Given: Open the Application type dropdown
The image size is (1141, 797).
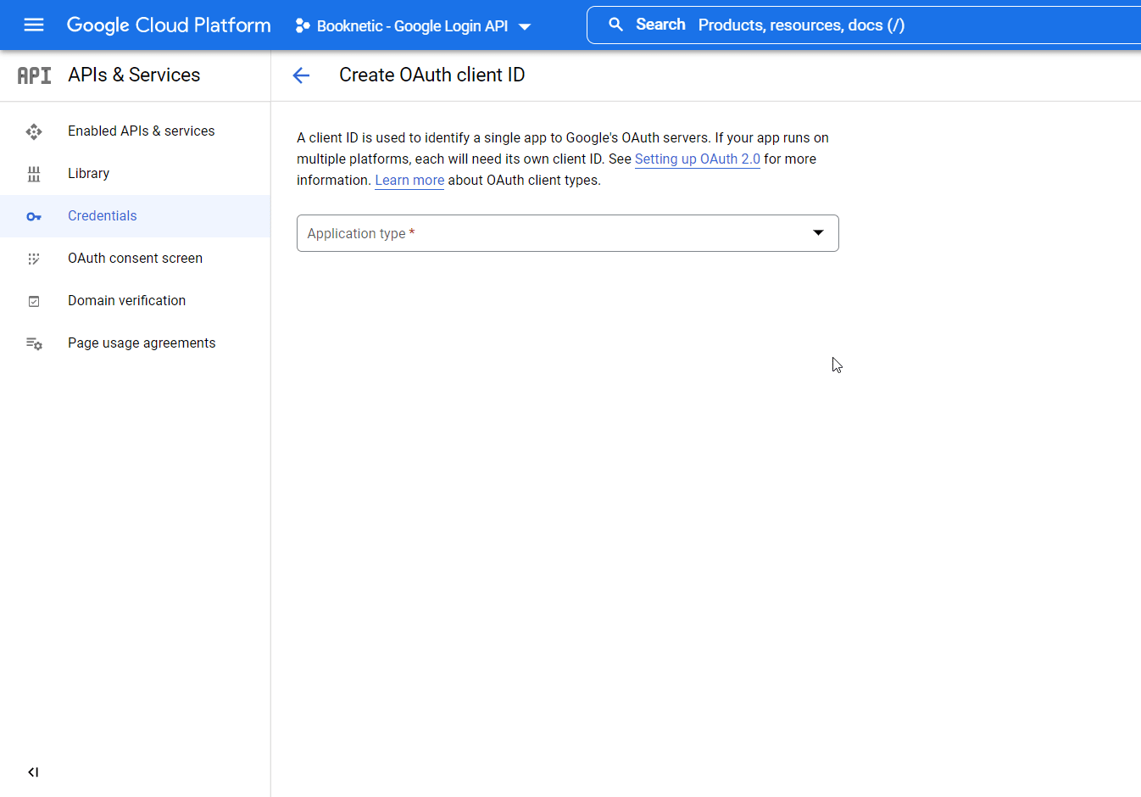Looking at the screenshot, I should point(568,232).
